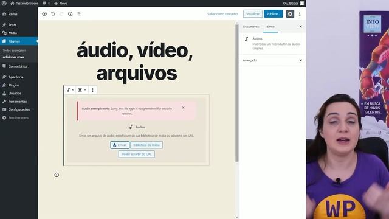Image resolution: width=389 pixels, height=219 pixels.
Task: Open the block alignment dropdown
Action: pos(82,90)
